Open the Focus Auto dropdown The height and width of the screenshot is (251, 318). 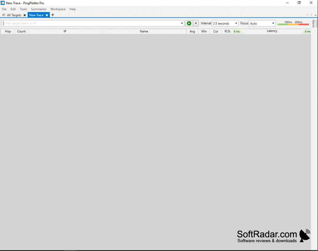(262, 24)
